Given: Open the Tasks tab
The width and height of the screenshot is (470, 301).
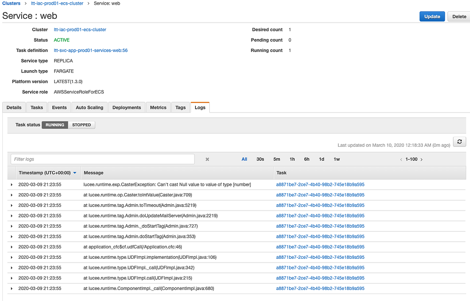Looking at the screenshot, I should pos(37,108).
